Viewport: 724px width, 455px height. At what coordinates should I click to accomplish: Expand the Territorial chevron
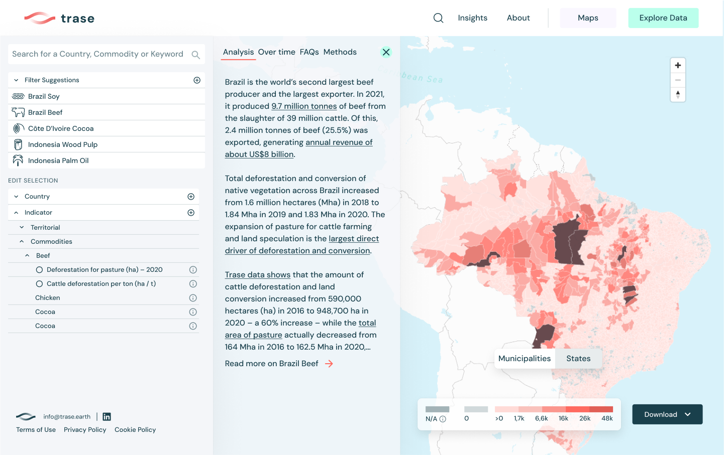click(x=22, y=228)
